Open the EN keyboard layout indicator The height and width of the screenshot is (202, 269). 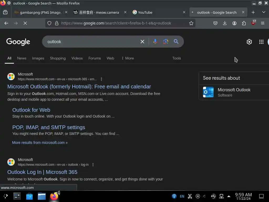182,196
